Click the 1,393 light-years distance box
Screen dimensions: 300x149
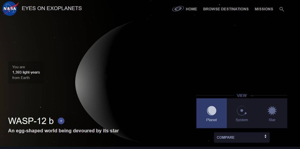click(x=26, y=72)
